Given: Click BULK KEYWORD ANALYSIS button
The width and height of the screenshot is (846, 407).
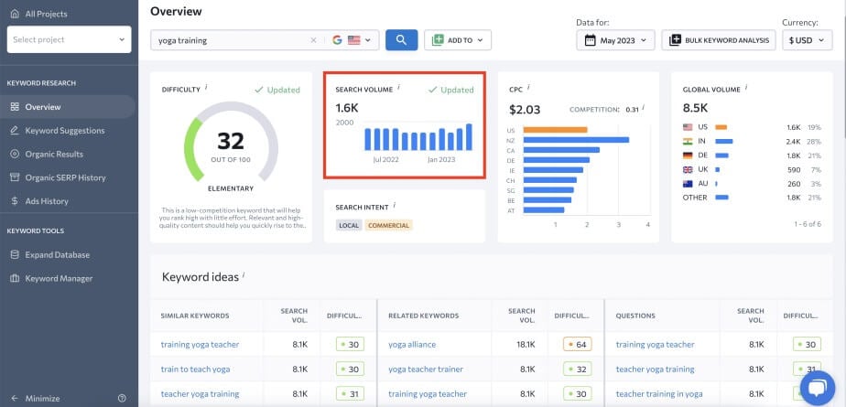Looking at the screenshot, I should pos(719,40).
